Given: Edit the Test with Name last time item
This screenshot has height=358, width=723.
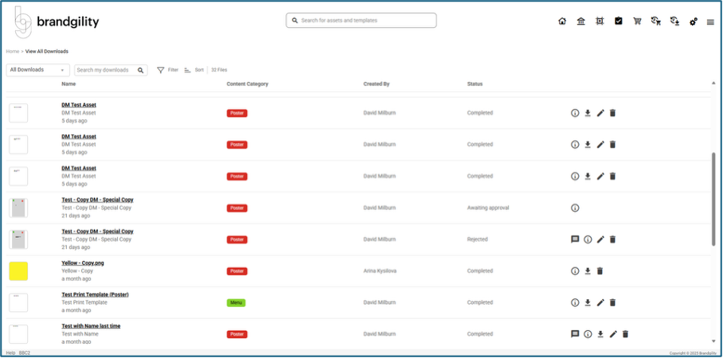Looking at the screenshot, I should tap(613, 334).
